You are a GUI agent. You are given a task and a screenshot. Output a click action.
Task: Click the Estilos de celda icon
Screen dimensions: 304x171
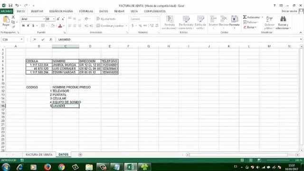click(x=200, y=19)
